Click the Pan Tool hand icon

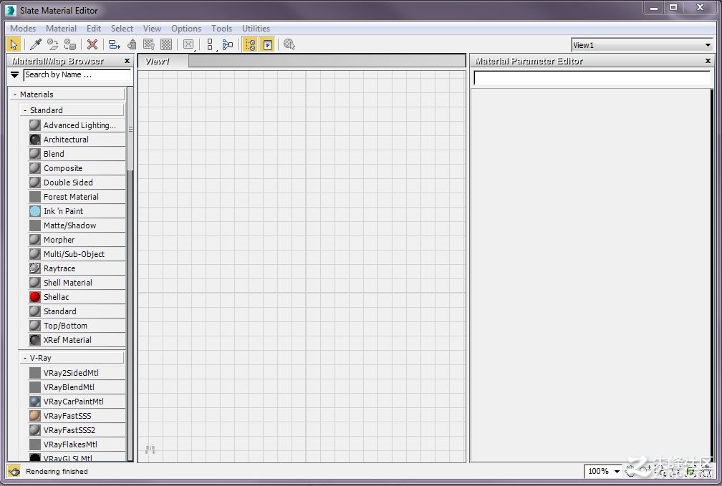tap(631, 471)
